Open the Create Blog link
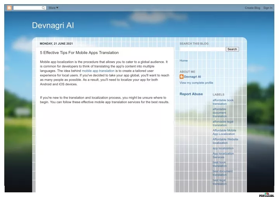The width and height of the screenshot is (279, 197). pos(252,8)
